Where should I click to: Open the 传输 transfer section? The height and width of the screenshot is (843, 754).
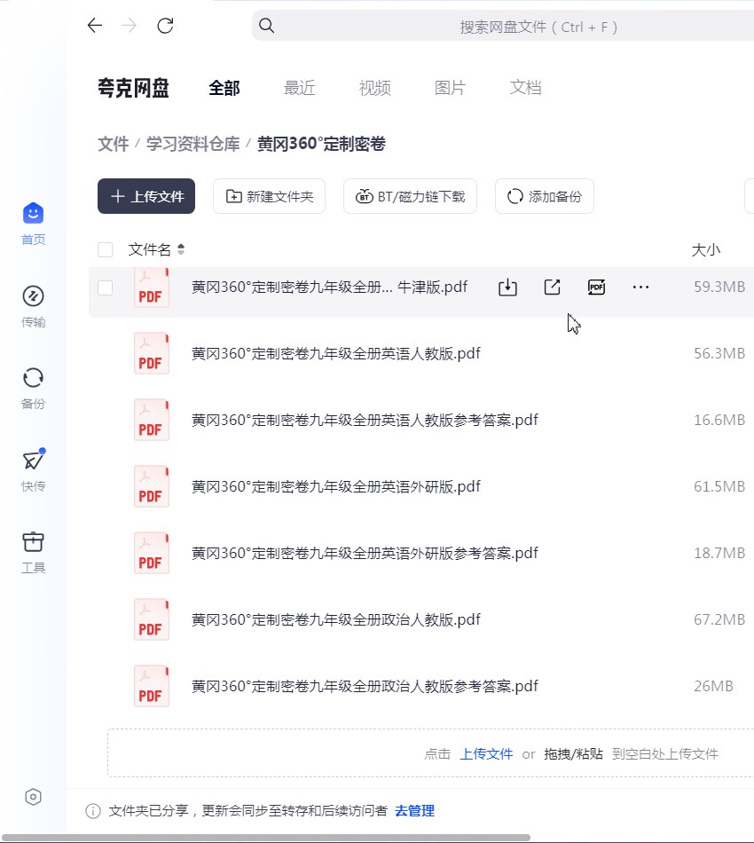pyautogui.click(x=34, y=306)
